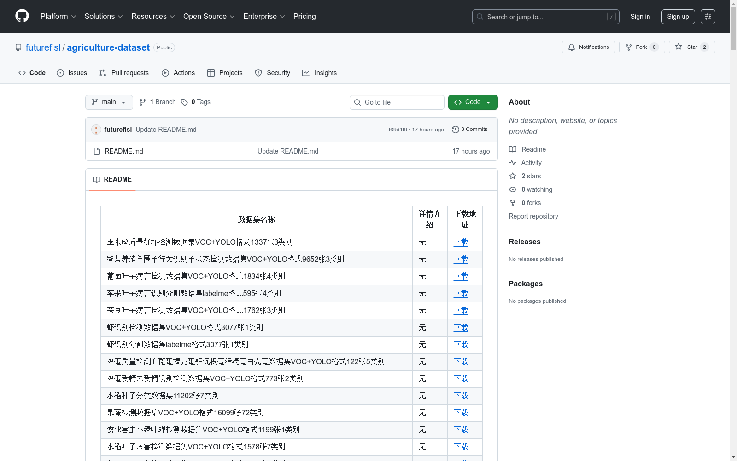Screen dimensions: 737x461
Task: Download the 智慧养殖羊圈羊行为识别 dataset
Action: [461, 259]
